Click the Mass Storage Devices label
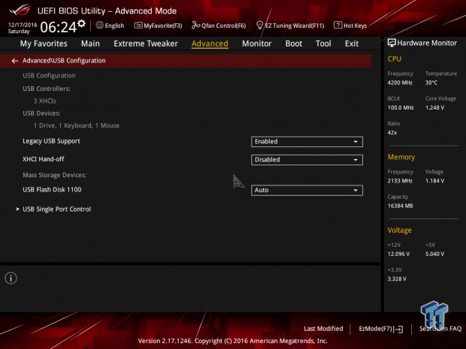This screenshot has width=466, height=349. pyautogui.click(x=54, y=175)
